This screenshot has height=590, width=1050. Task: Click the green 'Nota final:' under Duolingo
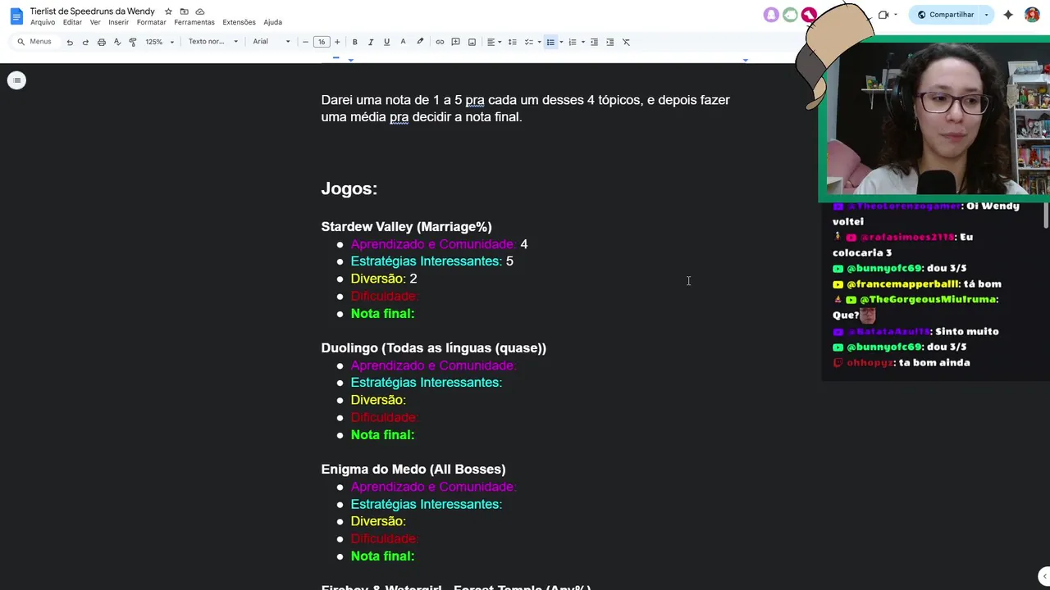[x=382, y=435]
